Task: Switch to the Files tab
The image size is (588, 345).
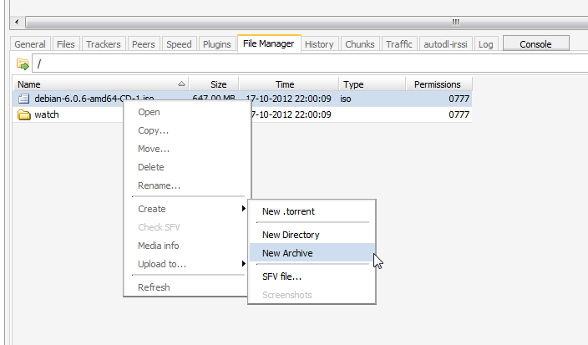Action: point(66,44)
